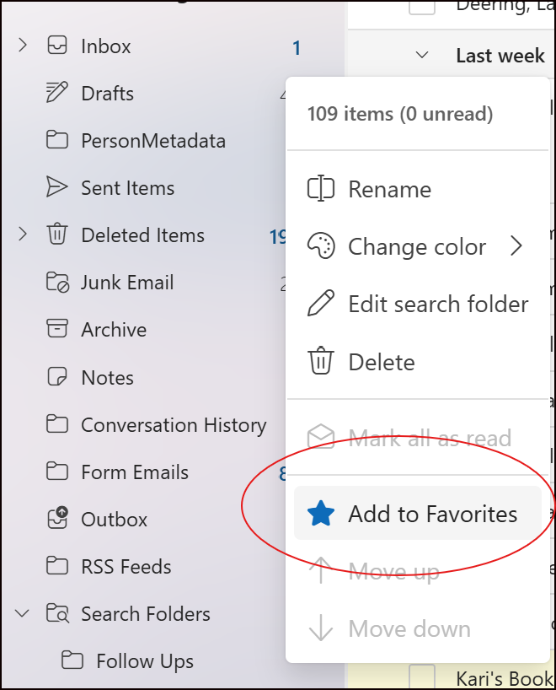This screenshot has width=556, height=690.
Task: Click the Add to Favorites star icon
Action: [321, 514]
